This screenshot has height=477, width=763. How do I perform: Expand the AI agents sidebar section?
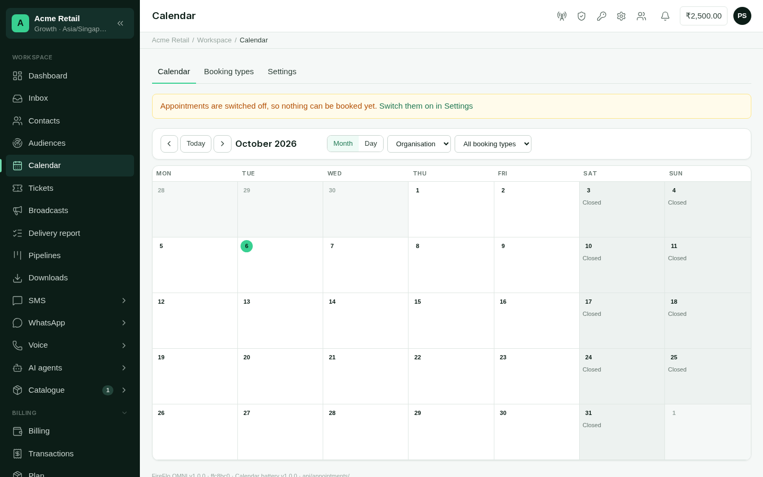70,368
